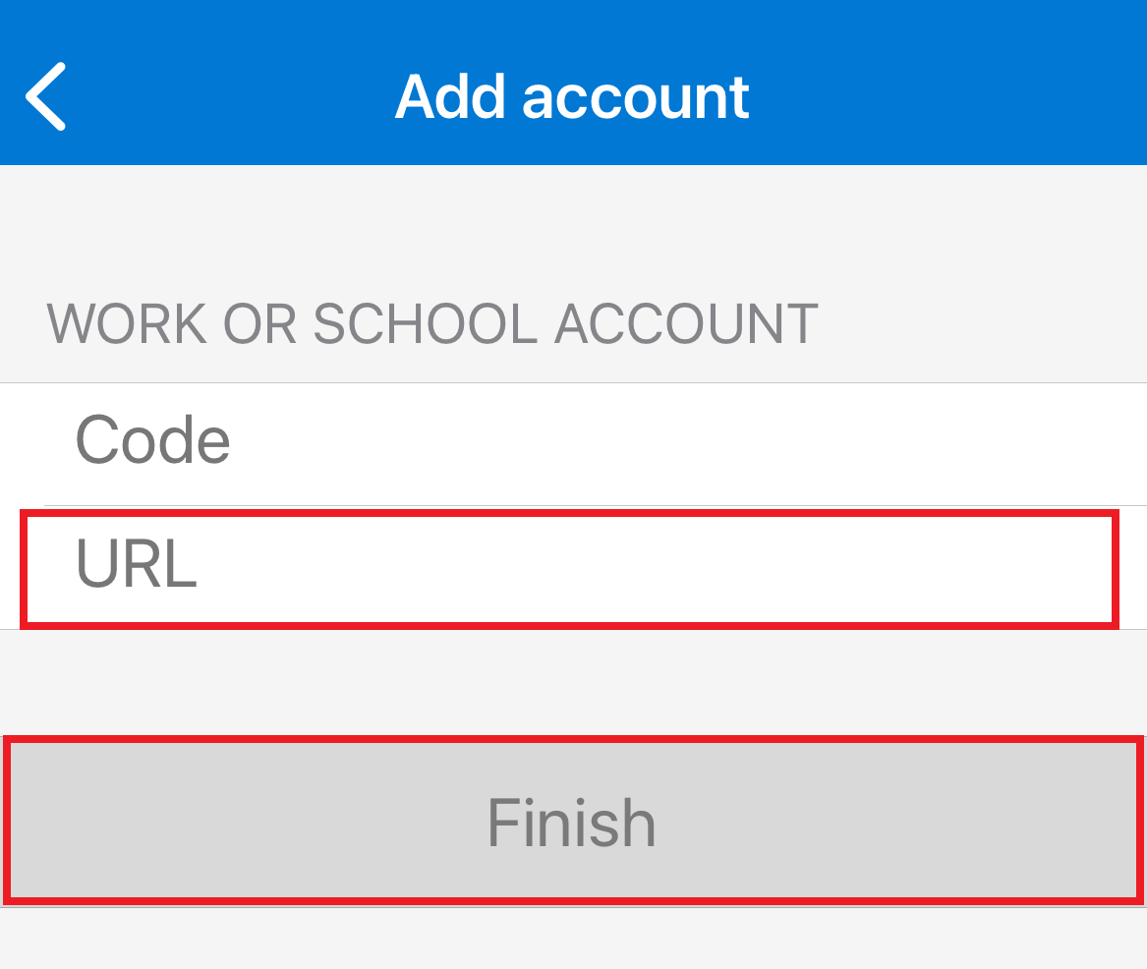This screenshot has height=969, width=1147.
Task: Return to previous screen via left chevron
Action: pyautogui.click(x=45, y=96)
